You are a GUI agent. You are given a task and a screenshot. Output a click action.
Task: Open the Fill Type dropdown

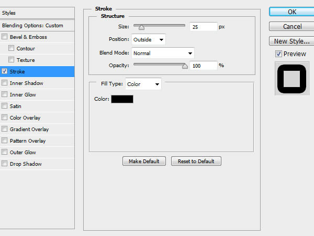coord(143,84)
